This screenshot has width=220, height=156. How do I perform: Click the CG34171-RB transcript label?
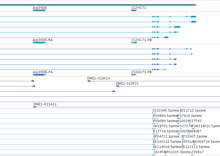click(141, 40)
